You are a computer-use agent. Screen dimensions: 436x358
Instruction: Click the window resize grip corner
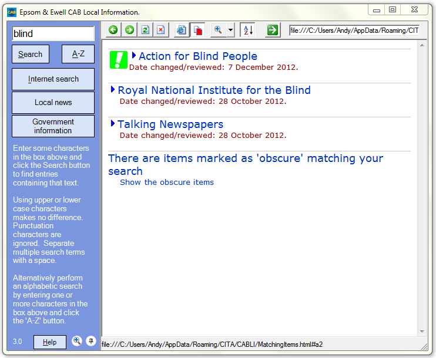424,347
